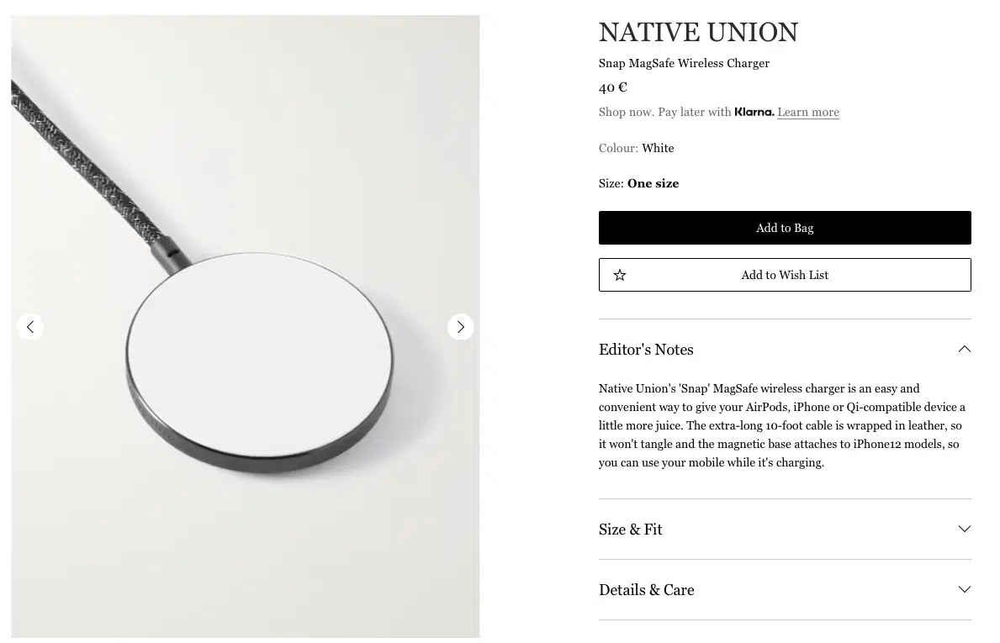Click the wish list star icon
Image resolution: width=1000 pixels, height=643 pixels.
tap(620, 275)
